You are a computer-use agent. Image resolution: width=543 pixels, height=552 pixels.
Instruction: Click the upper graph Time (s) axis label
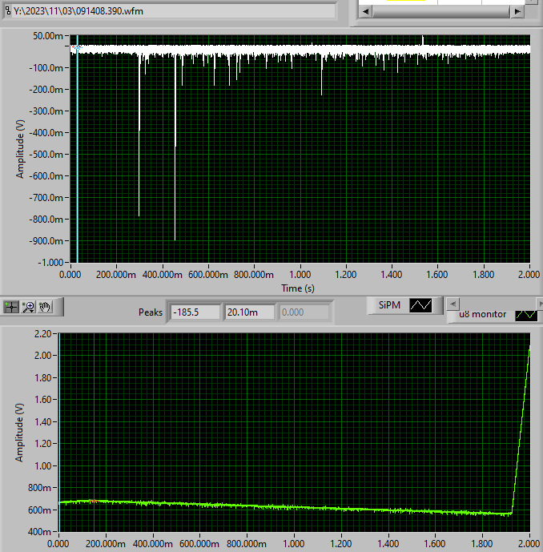[298, 288]
